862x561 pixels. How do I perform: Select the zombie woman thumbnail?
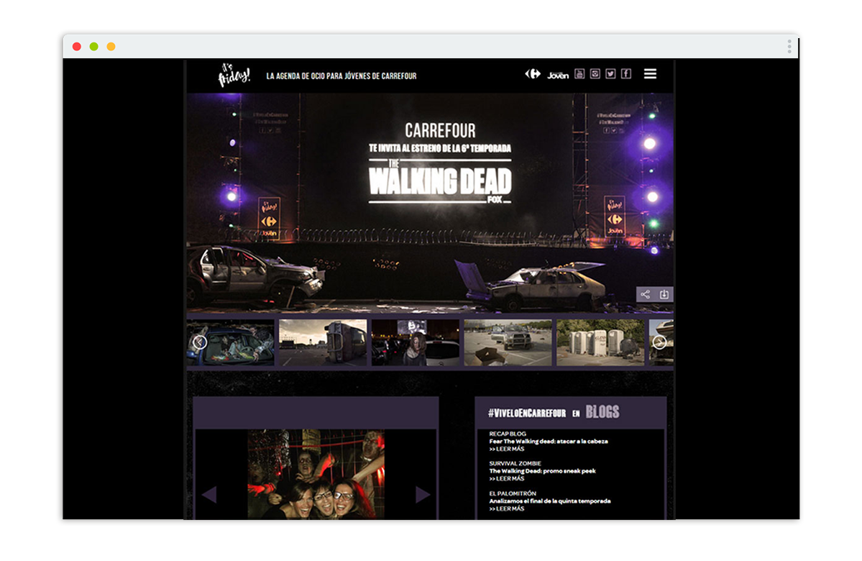pos(415,343)
